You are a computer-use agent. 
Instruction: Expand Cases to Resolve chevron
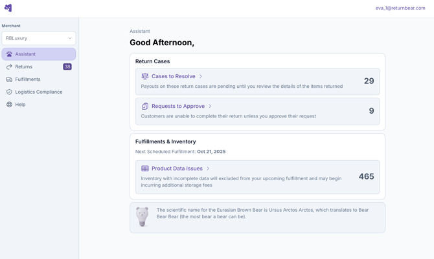[201, 76]
